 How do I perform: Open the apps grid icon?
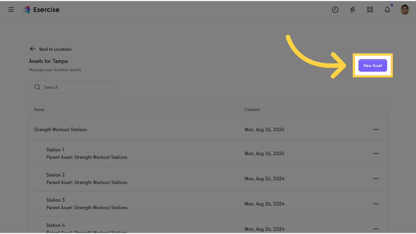[370, 10]
